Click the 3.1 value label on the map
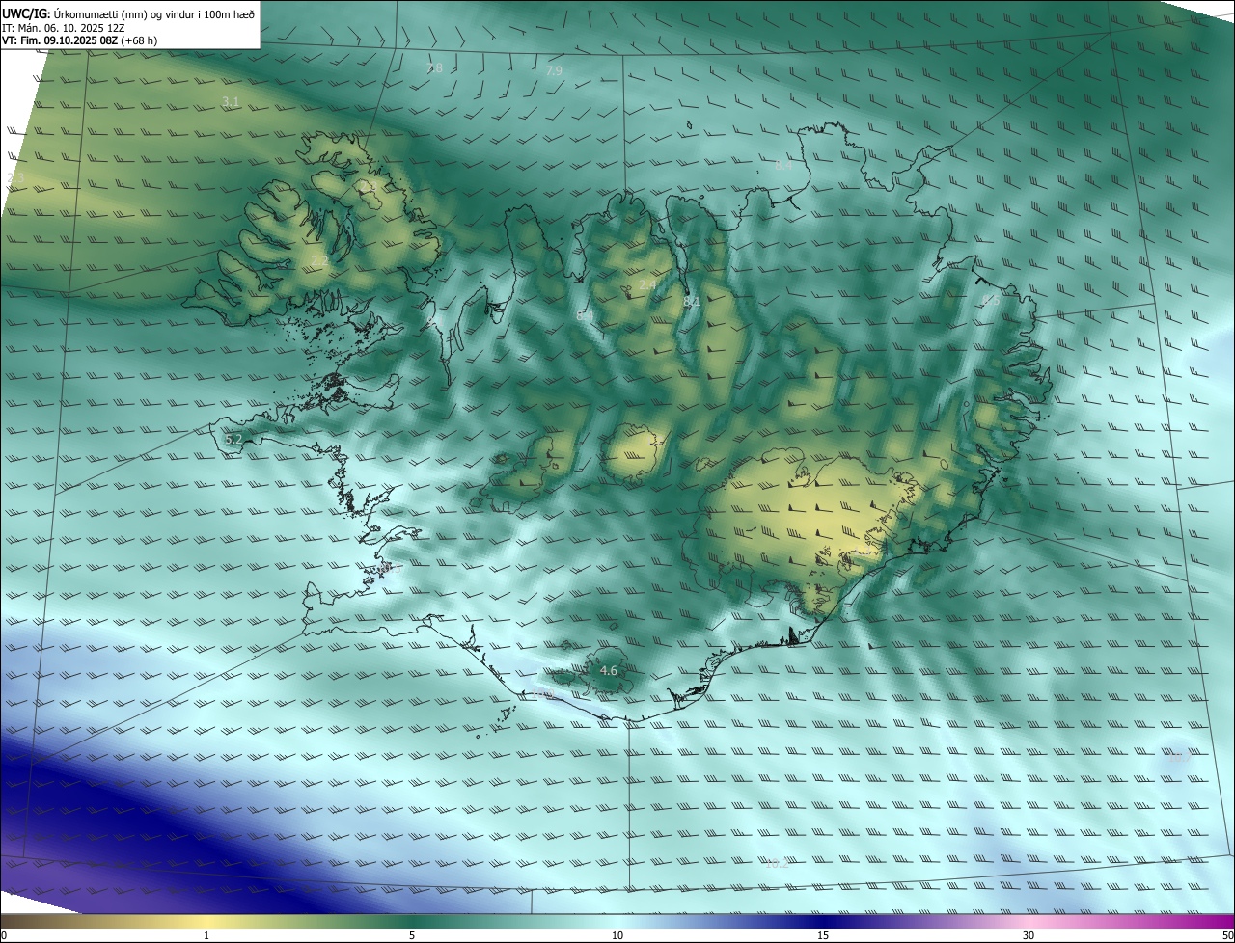Viewport: 1235px width, 943px height. point(231,101)
